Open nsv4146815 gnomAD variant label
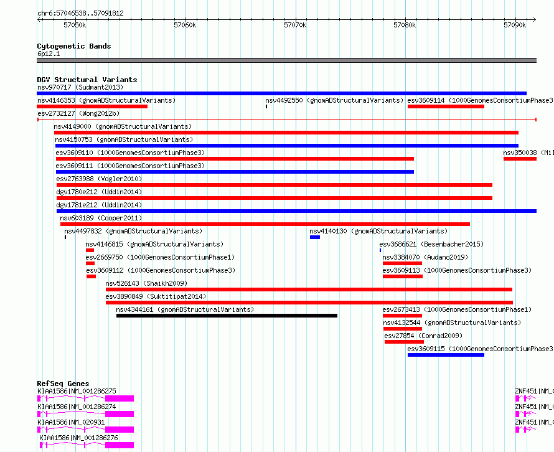This screenshot has height=452, width=554. pos(154,244)
